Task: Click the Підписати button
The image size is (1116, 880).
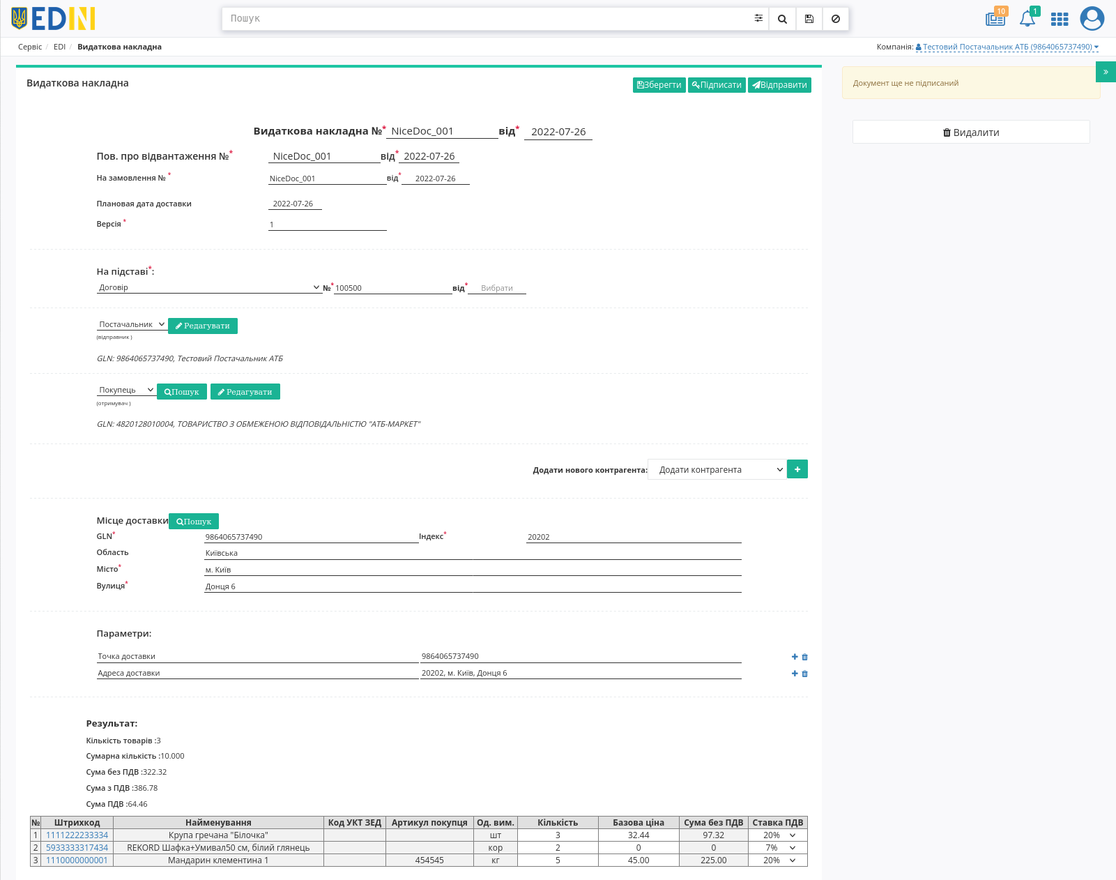Action: tap(717, 85)
